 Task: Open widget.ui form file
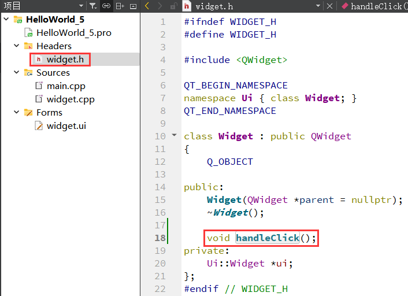click(66, 125)
